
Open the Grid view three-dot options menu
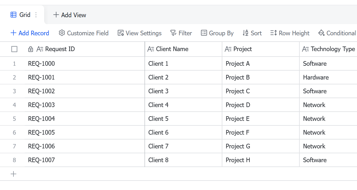click(36, 15)
